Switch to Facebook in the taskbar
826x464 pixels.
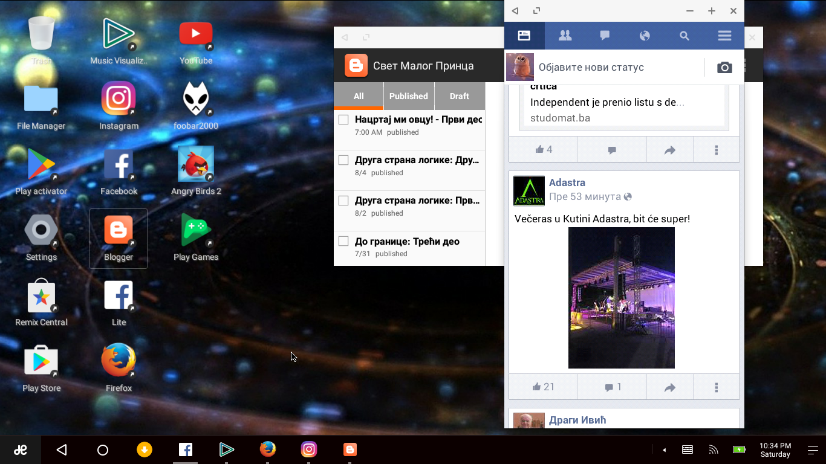[185, 449]
